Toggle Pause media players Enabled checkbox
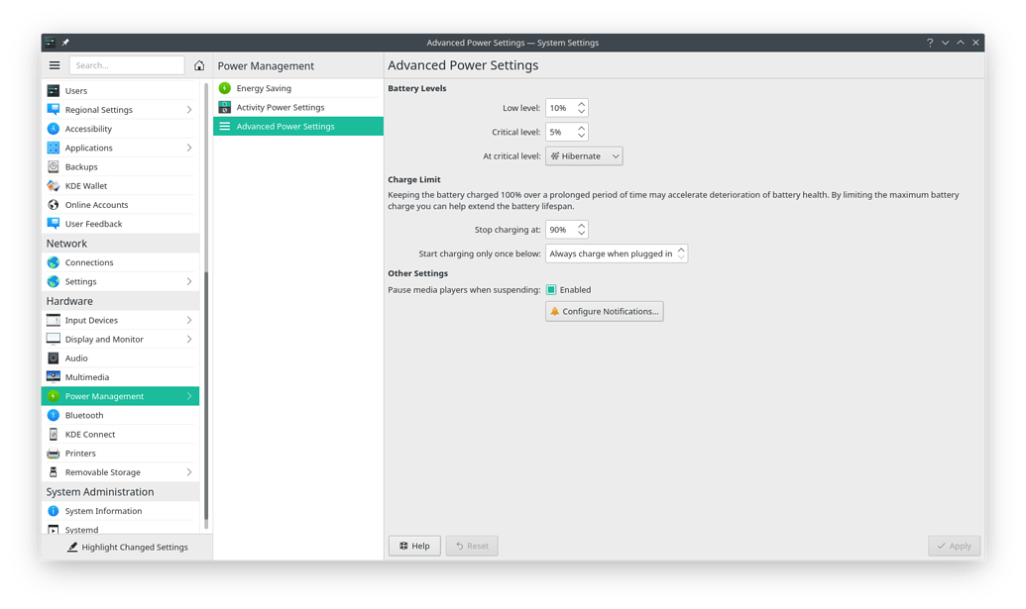1026x609 pixels. pyautogui.click(x=551, y=289)
